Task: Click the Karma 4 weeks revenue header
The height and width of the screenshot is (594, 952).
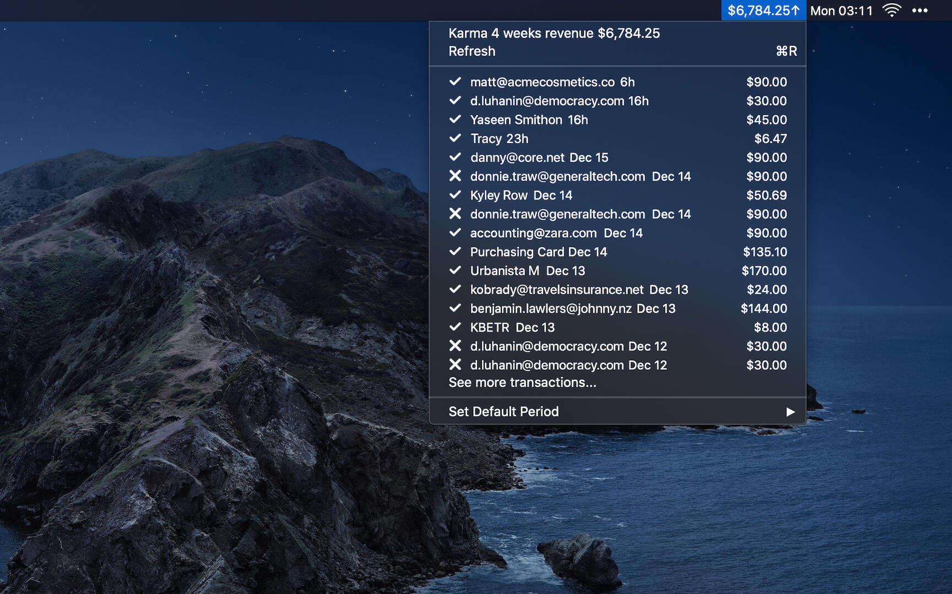Action: click(554, 33)
